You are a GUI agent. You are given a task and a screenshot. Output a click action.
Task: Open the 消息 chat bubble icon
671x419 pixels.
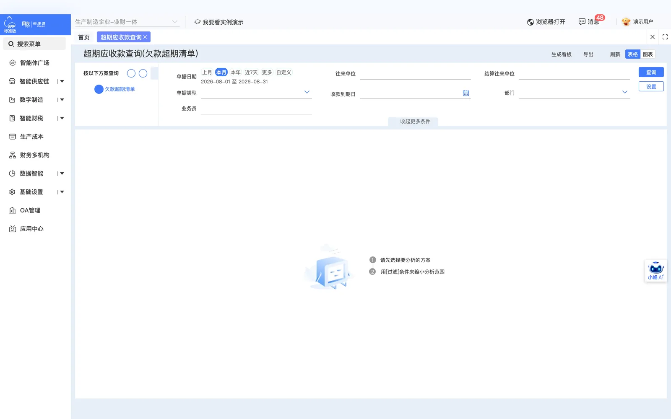(x=582, y=22)
